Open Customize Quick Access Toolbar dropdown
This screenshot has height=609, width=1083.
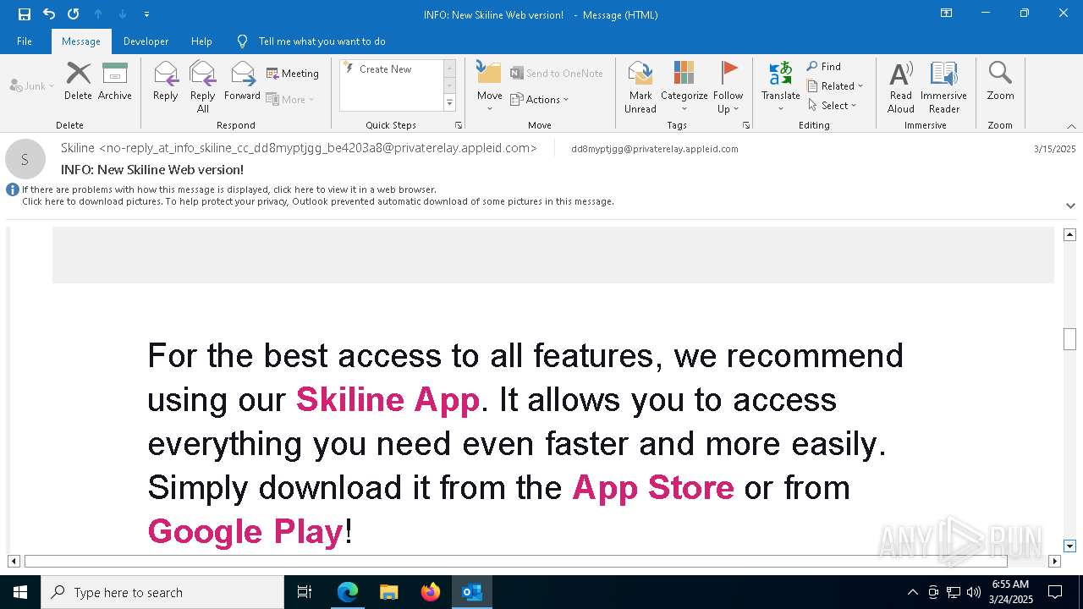click(x=146, y=14)
